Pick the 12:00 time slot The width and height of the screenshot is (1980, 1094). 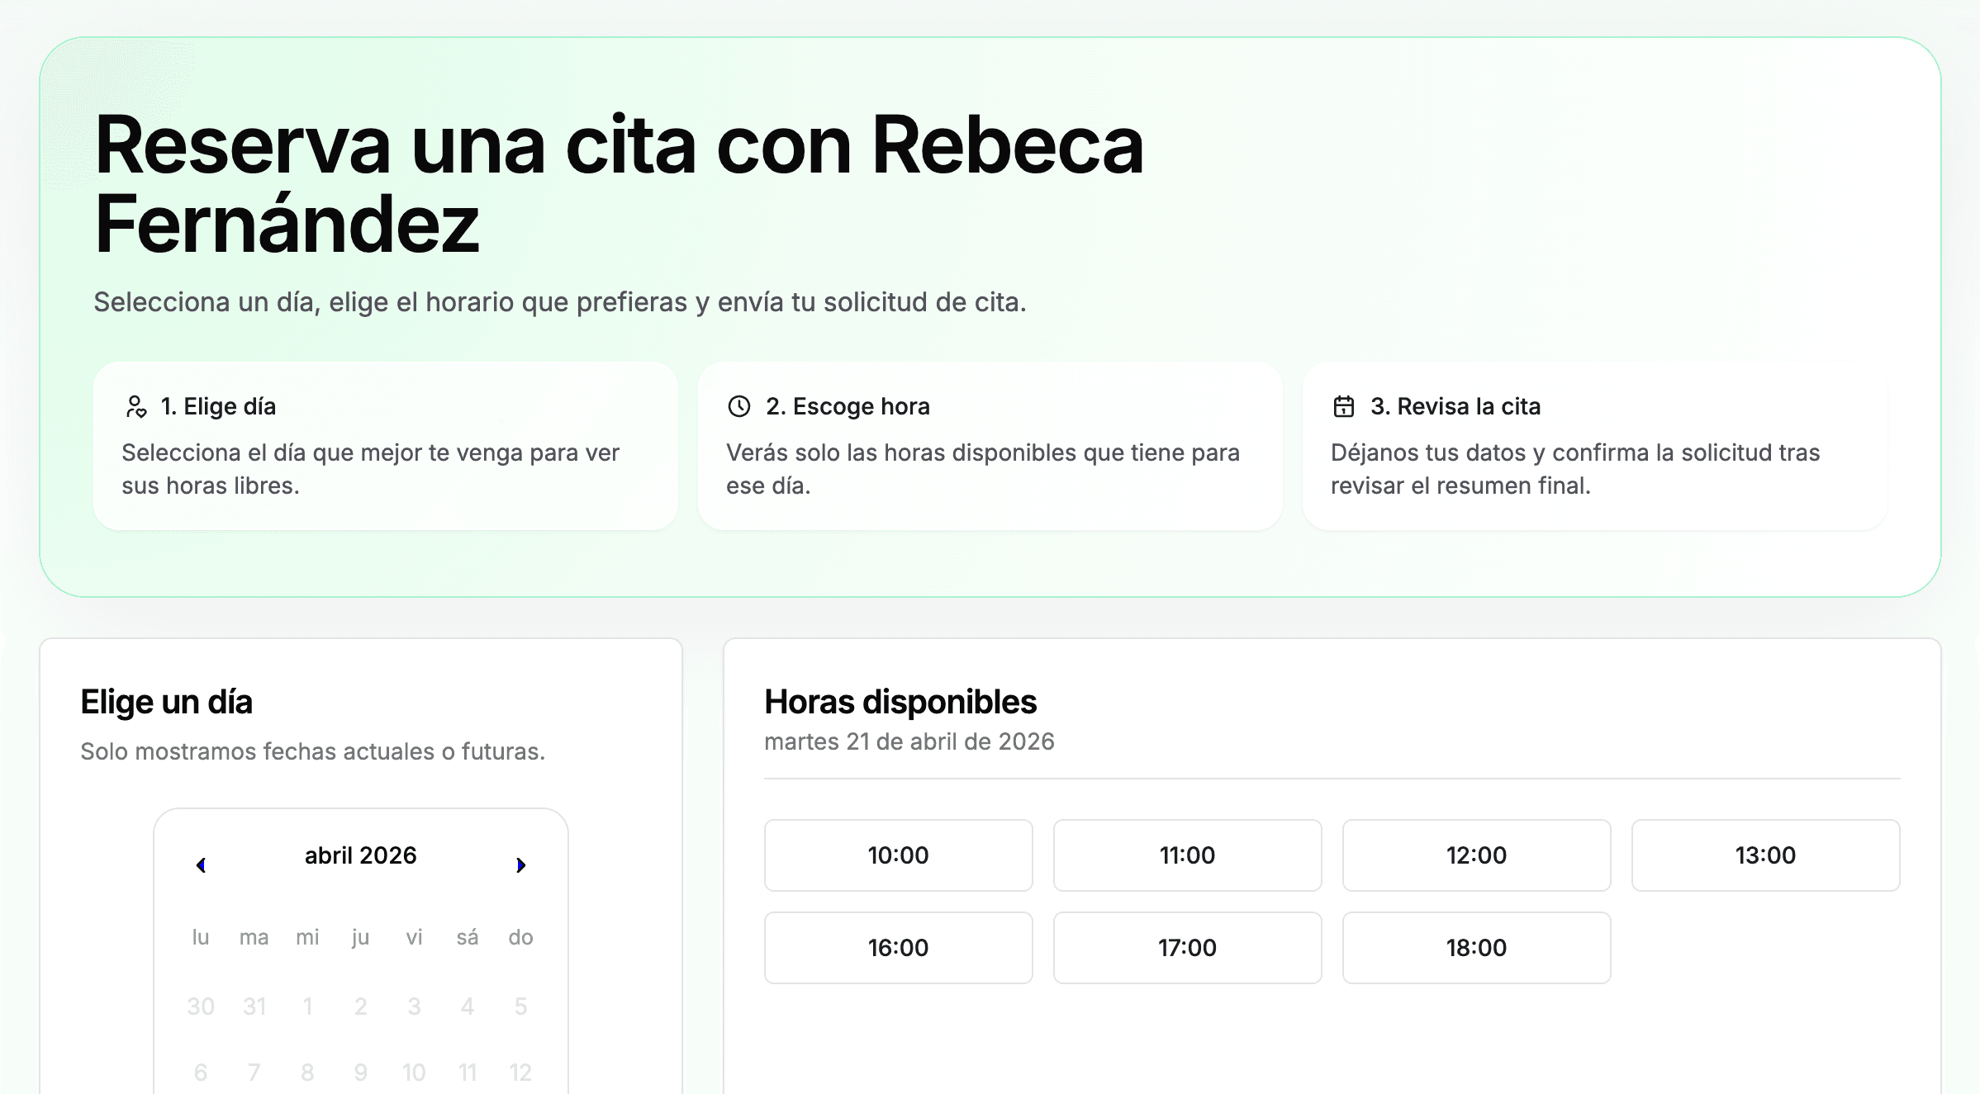tap(1476, 855)
